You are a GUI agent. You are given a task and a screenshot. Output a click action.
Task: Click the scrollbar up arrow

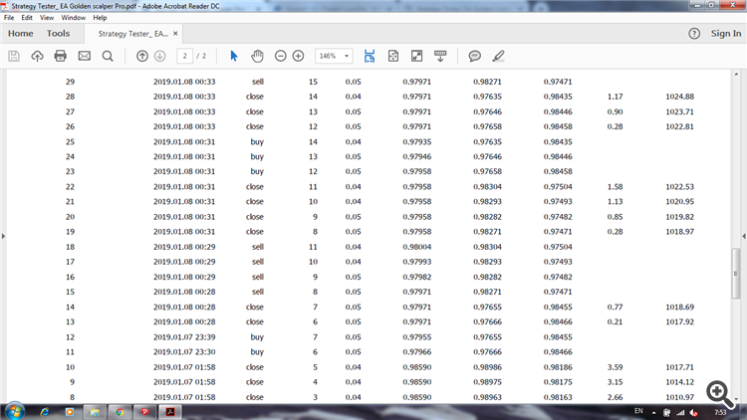(736, 75)
